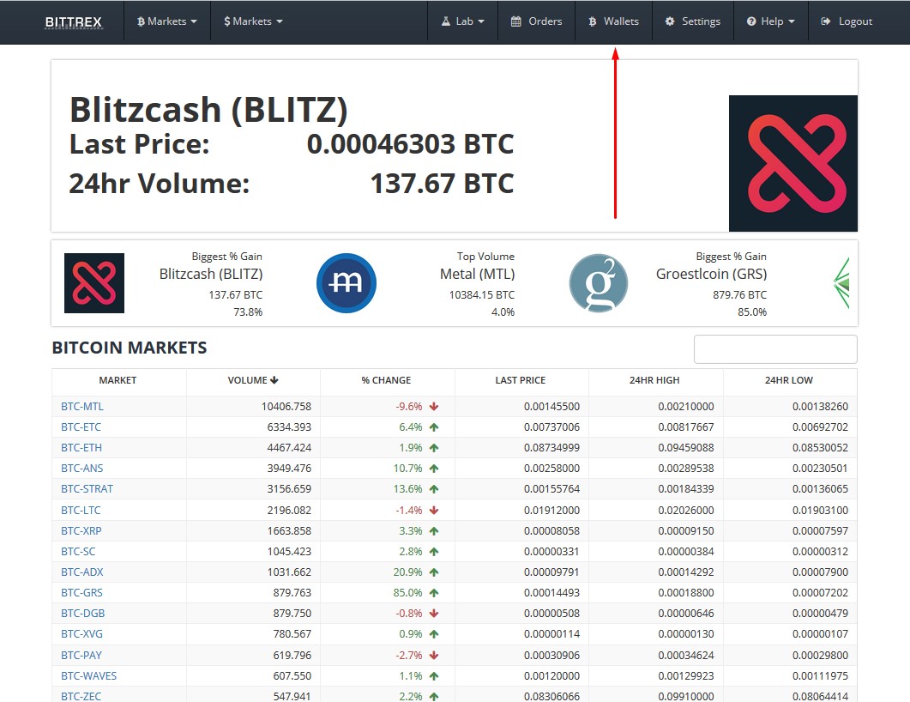This screenshot has height=702, width=910.
Task: Open the BTC-GRS market link
Action: tap(81, 593)
